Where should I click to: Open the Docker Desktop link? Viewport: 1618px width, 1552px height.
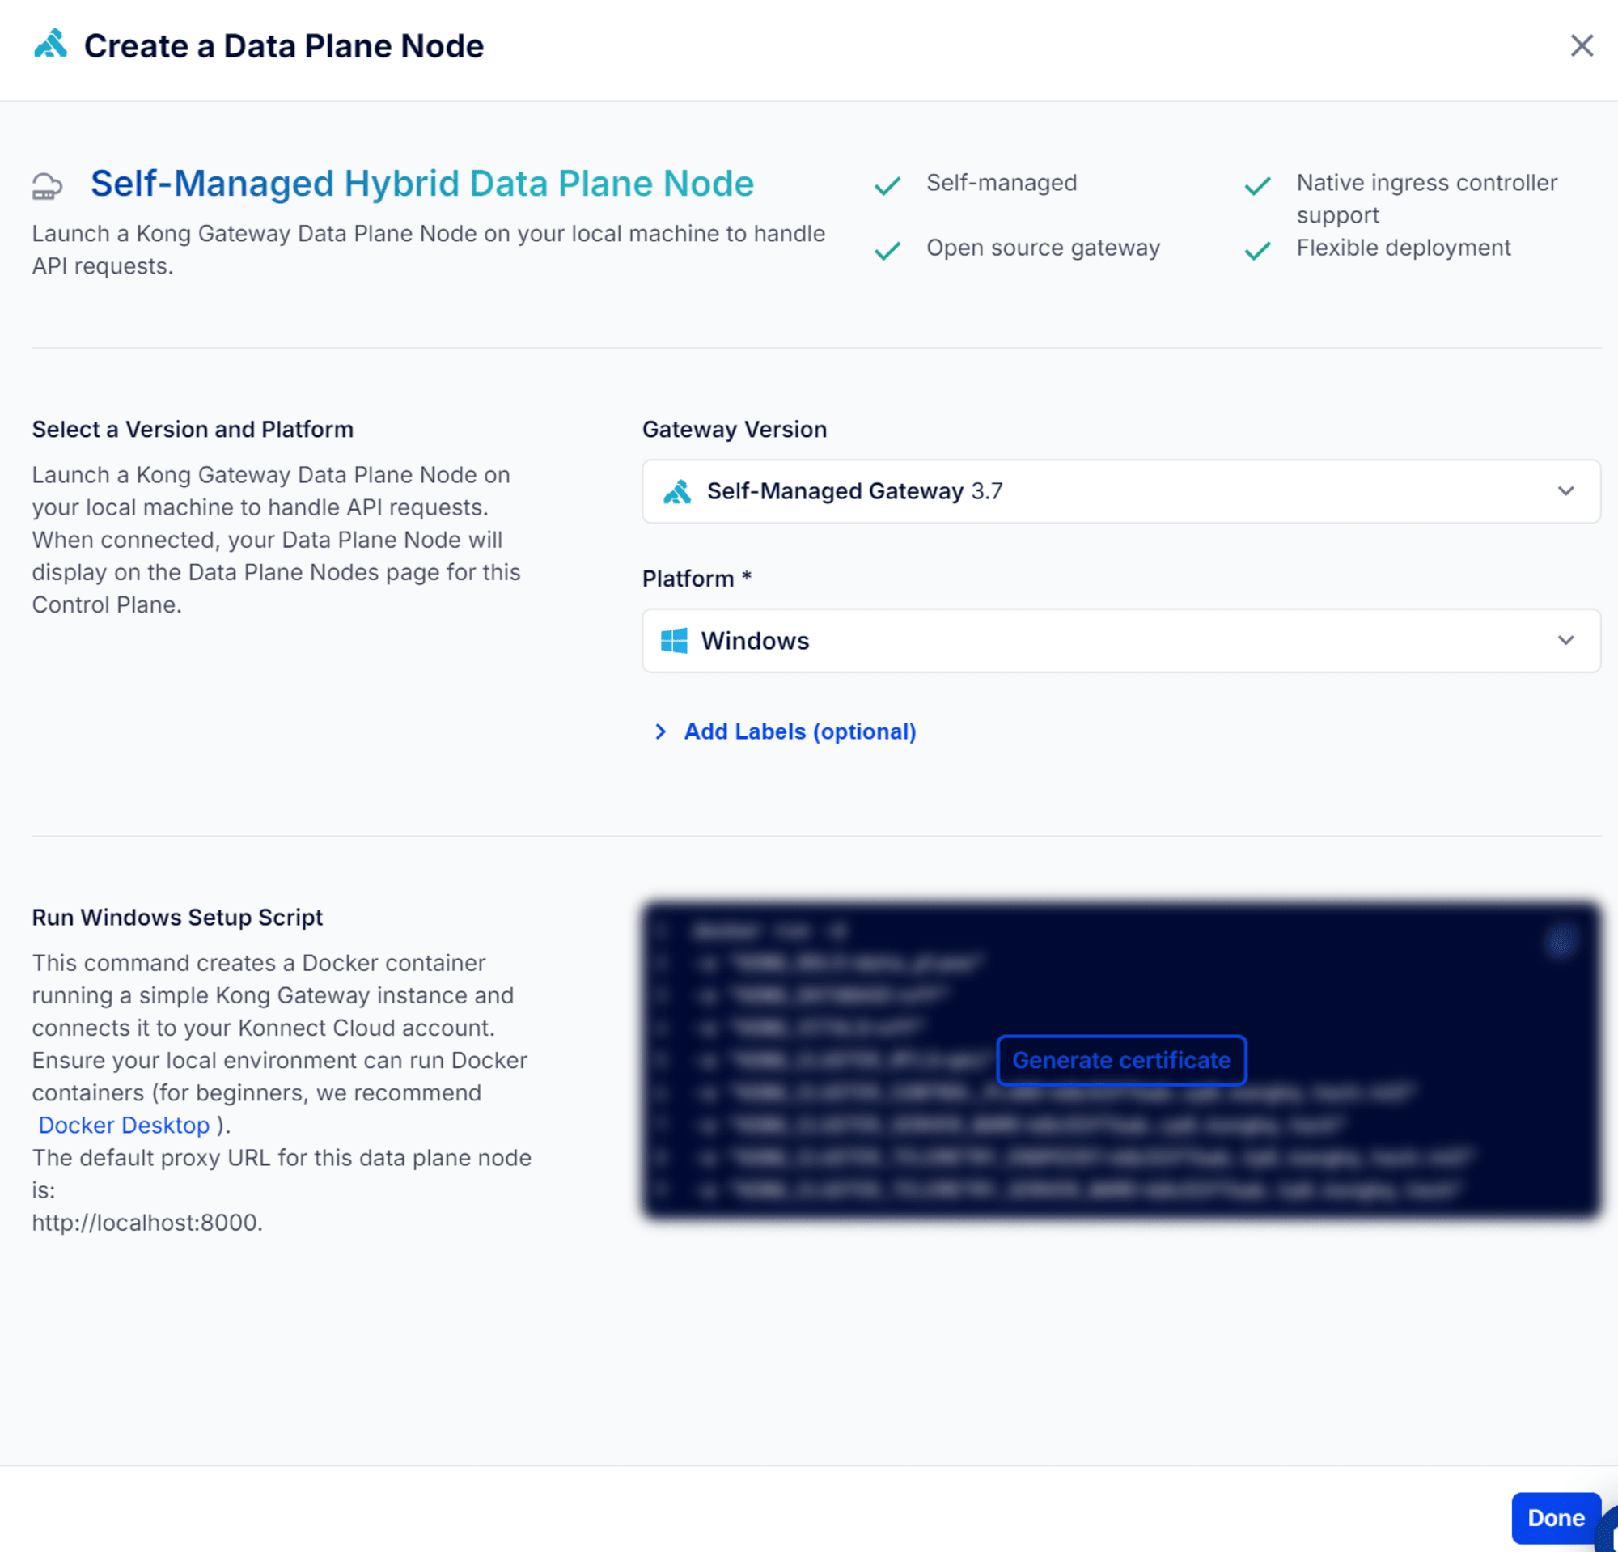click(124, 1126)
